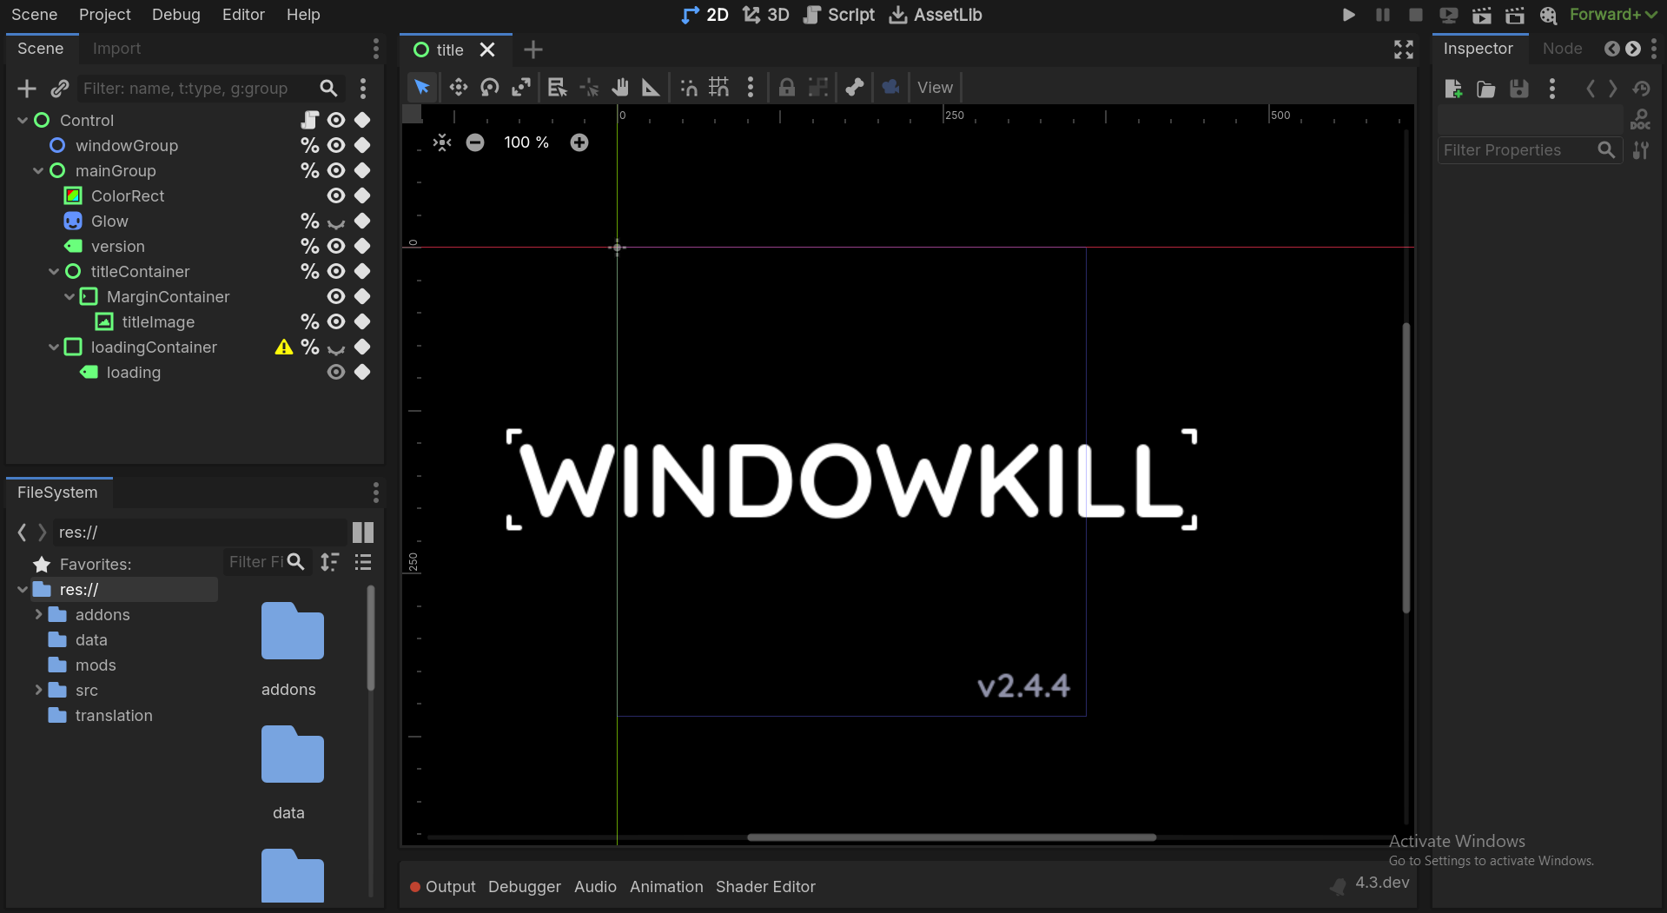Viewport: 1667px width, 913px height.
Task: Center the viewport zoom view
Action: click(442, 142)
